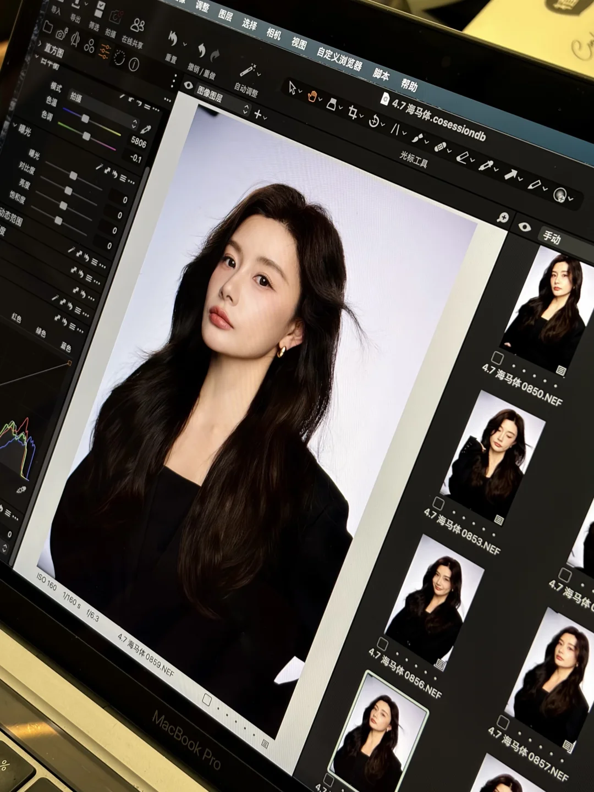Open the 手动 sort dropdown
This screenshot has width=594, height=792.
(x=565, y=241)
